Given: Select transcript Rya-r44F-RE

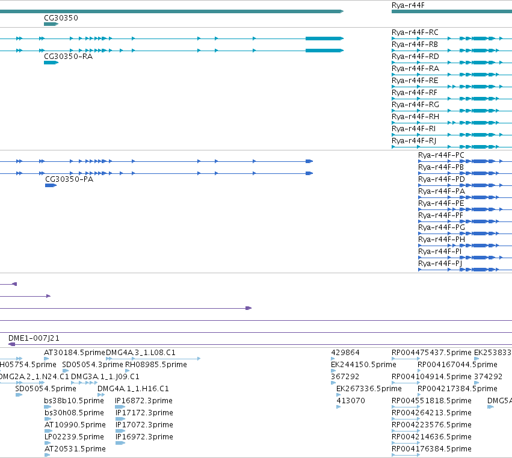Looking at the screenshot, I should (x=415, y=81).
